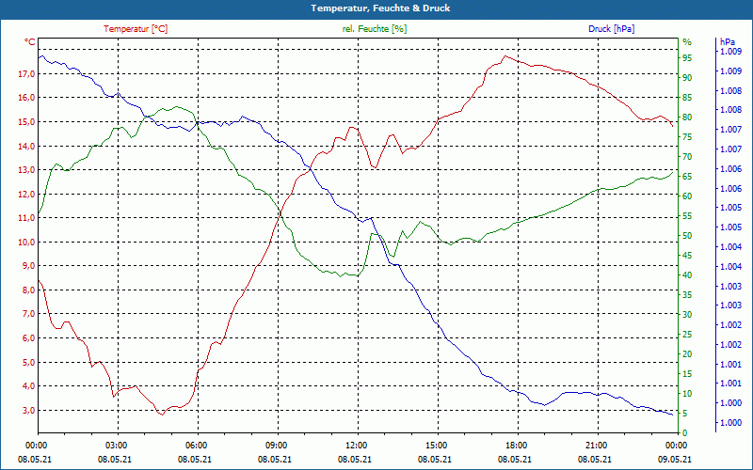Click the '90' value on the humidity axis
This screenshot has height=470, width=753.
pyautogui.click(x=687, y=78)
